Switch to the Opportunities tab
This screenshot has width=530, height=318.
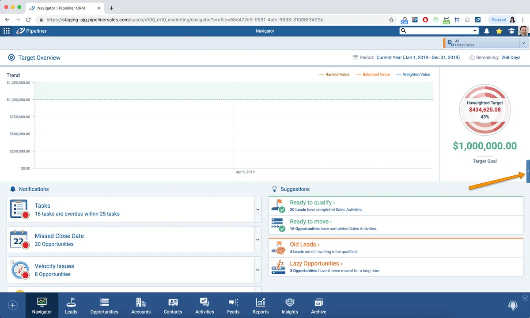[x=104, y=305]
